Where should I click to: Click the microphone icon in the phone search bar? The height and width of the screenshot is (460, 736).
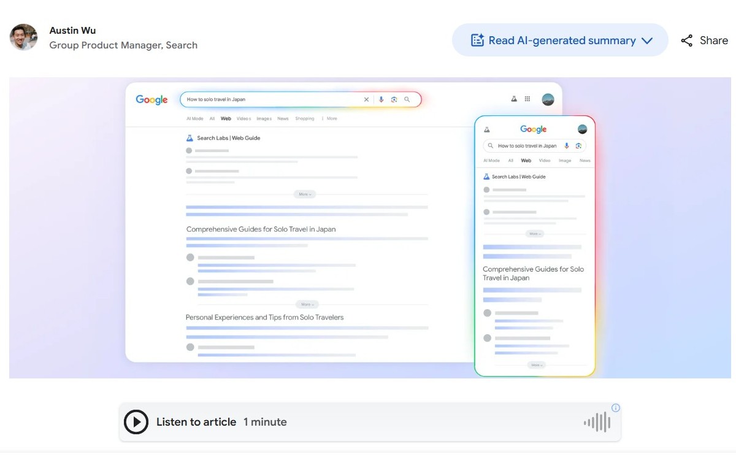[567, 146]
